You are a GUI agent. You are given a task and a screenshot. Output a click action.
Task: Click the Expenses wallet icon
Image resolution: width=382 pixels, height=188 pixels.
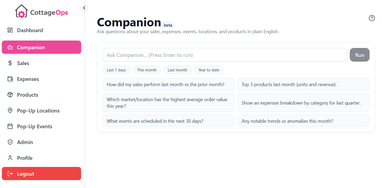pos(10,79)
